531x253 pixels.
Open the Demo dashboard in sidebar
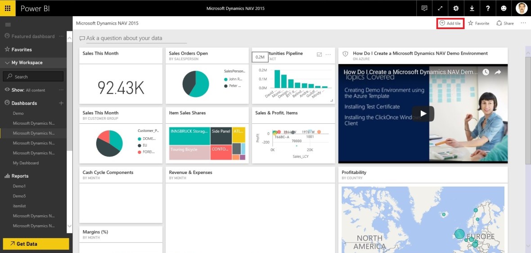tap(18, 113)
